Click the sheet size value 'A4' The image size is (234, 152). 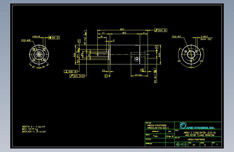coord(194,145)
